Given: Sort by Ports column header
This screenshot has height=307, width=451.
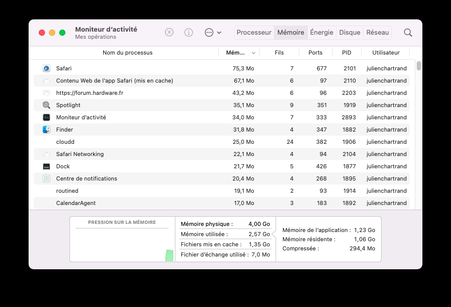Looking at the screenshot, I should (315, 53).
